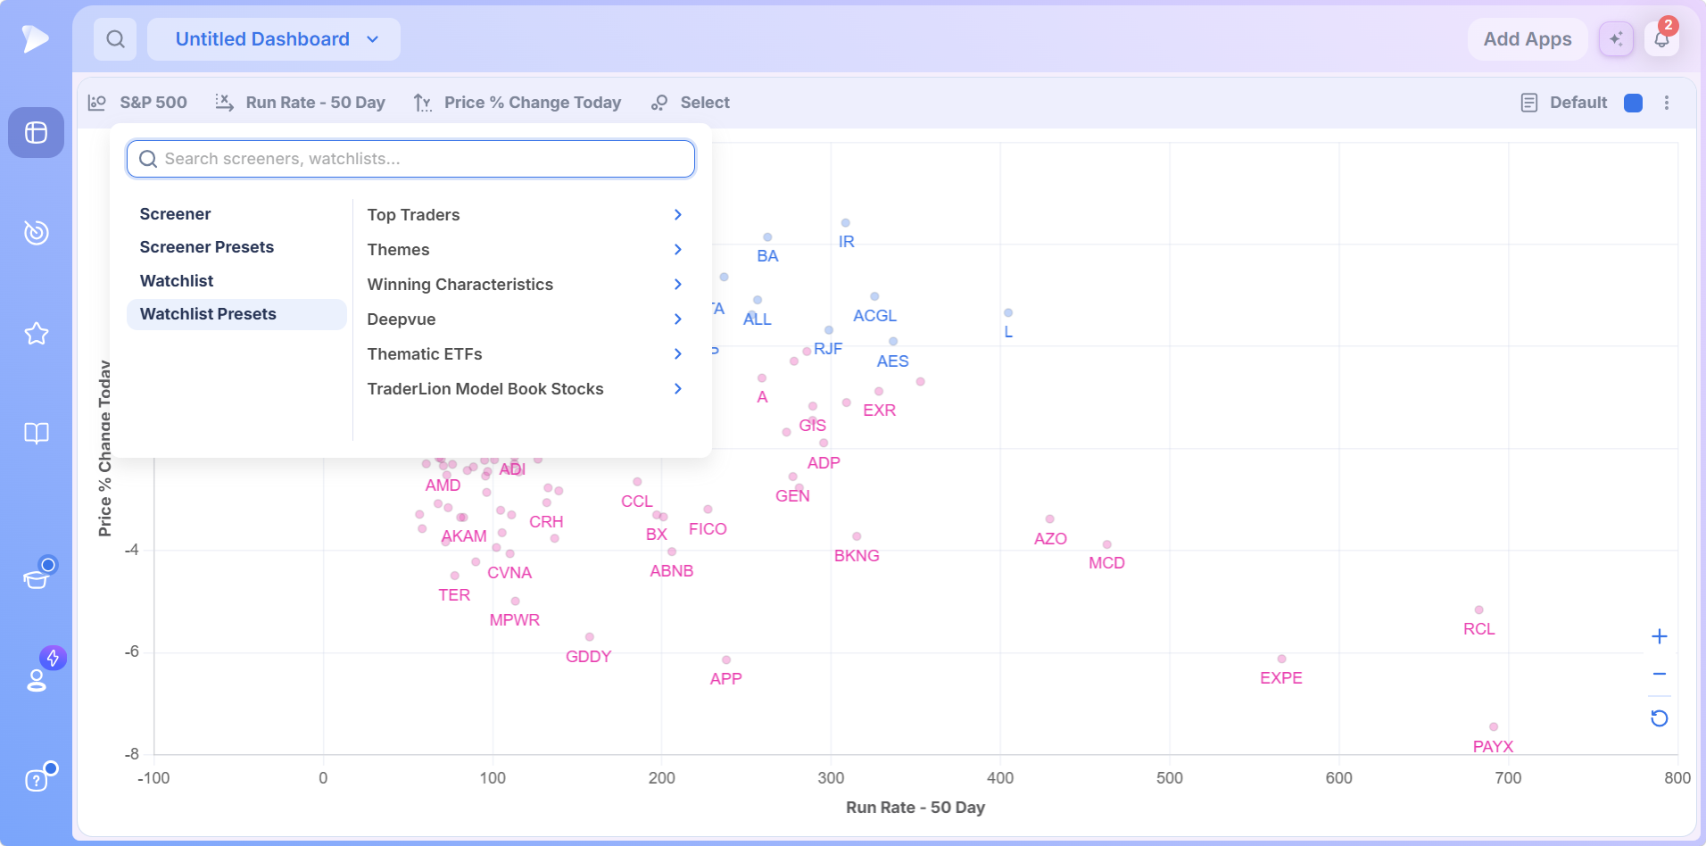This screenshot has height=846, width=1706.
Task: Open the user profile icon in sidebar
Action: 36,680
